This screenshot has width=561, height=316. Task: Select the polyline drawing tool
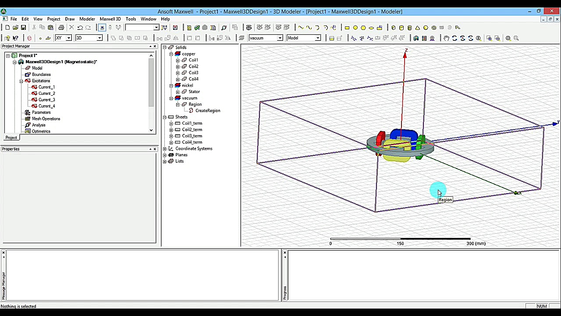point(301,27)
